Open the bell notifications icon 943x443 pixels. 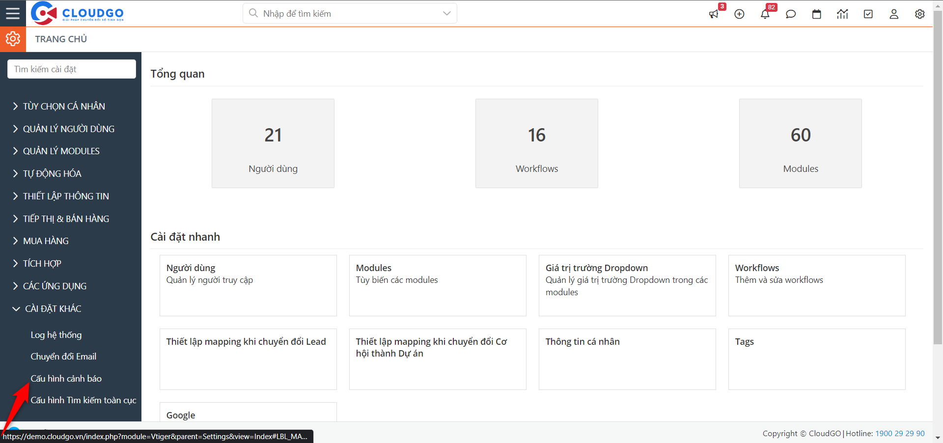[765, 14]
